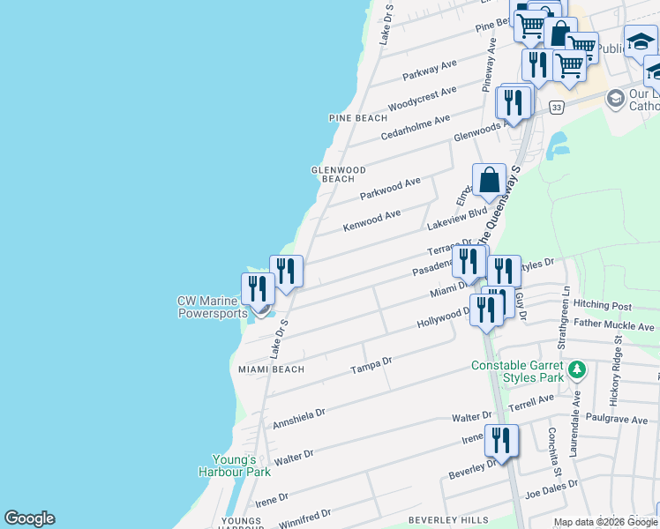This screenshot has height=529, width=660.
Task: Select the Kenwood Ave street label
Action: click(371, 221)
